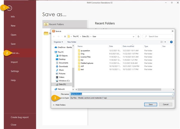This screenshot has width=180, height=129.
Task: Click the dialog back navigation arrow
Action: point(54,36)
